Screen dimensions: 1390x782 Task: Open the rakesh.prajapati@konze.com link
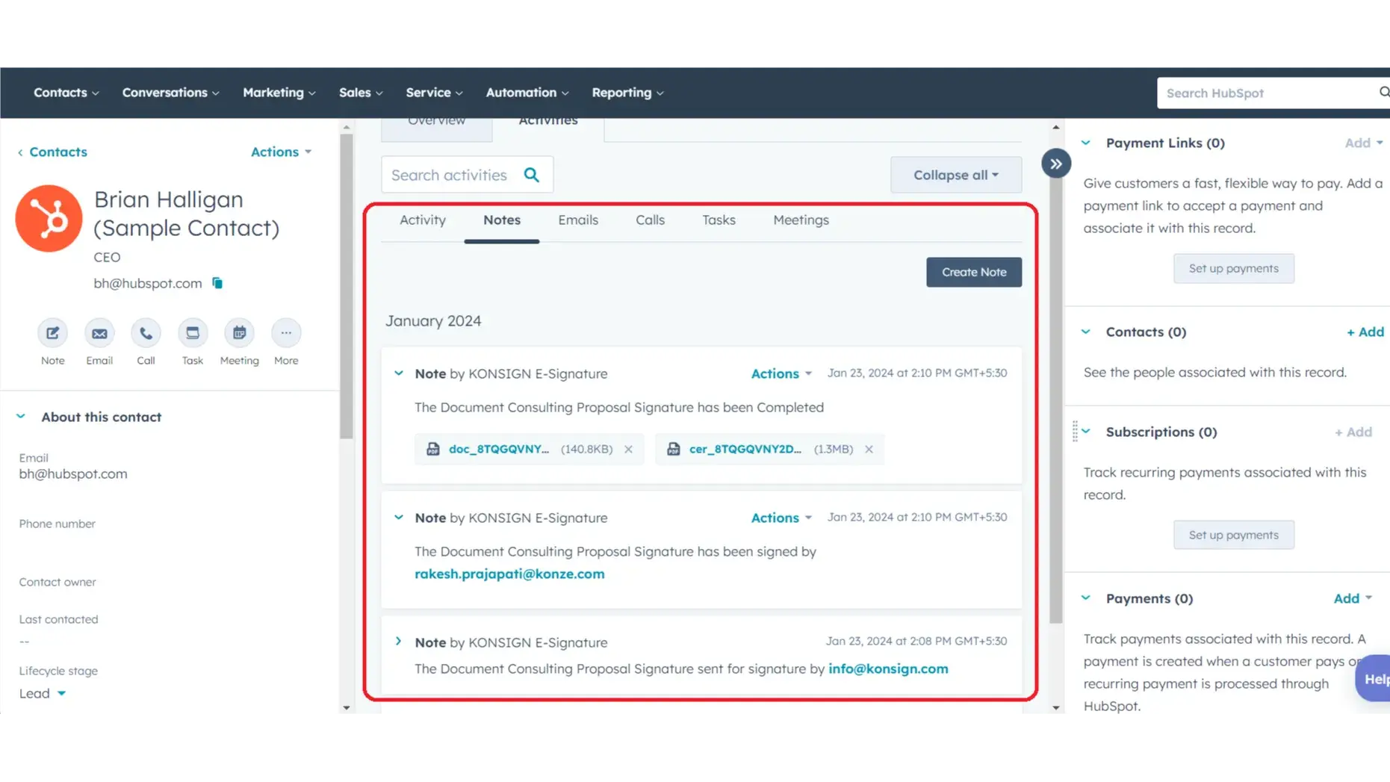[509, 574]
